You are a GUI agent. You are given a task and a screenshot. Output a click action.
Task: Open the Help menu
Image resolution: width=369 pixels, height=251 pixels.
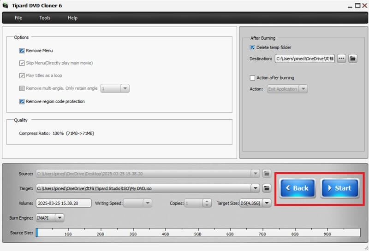tap(72, 18)
